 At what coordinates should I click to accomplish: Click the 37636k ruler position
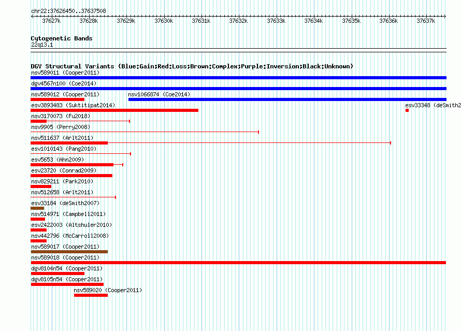click(x=388, y=21)
